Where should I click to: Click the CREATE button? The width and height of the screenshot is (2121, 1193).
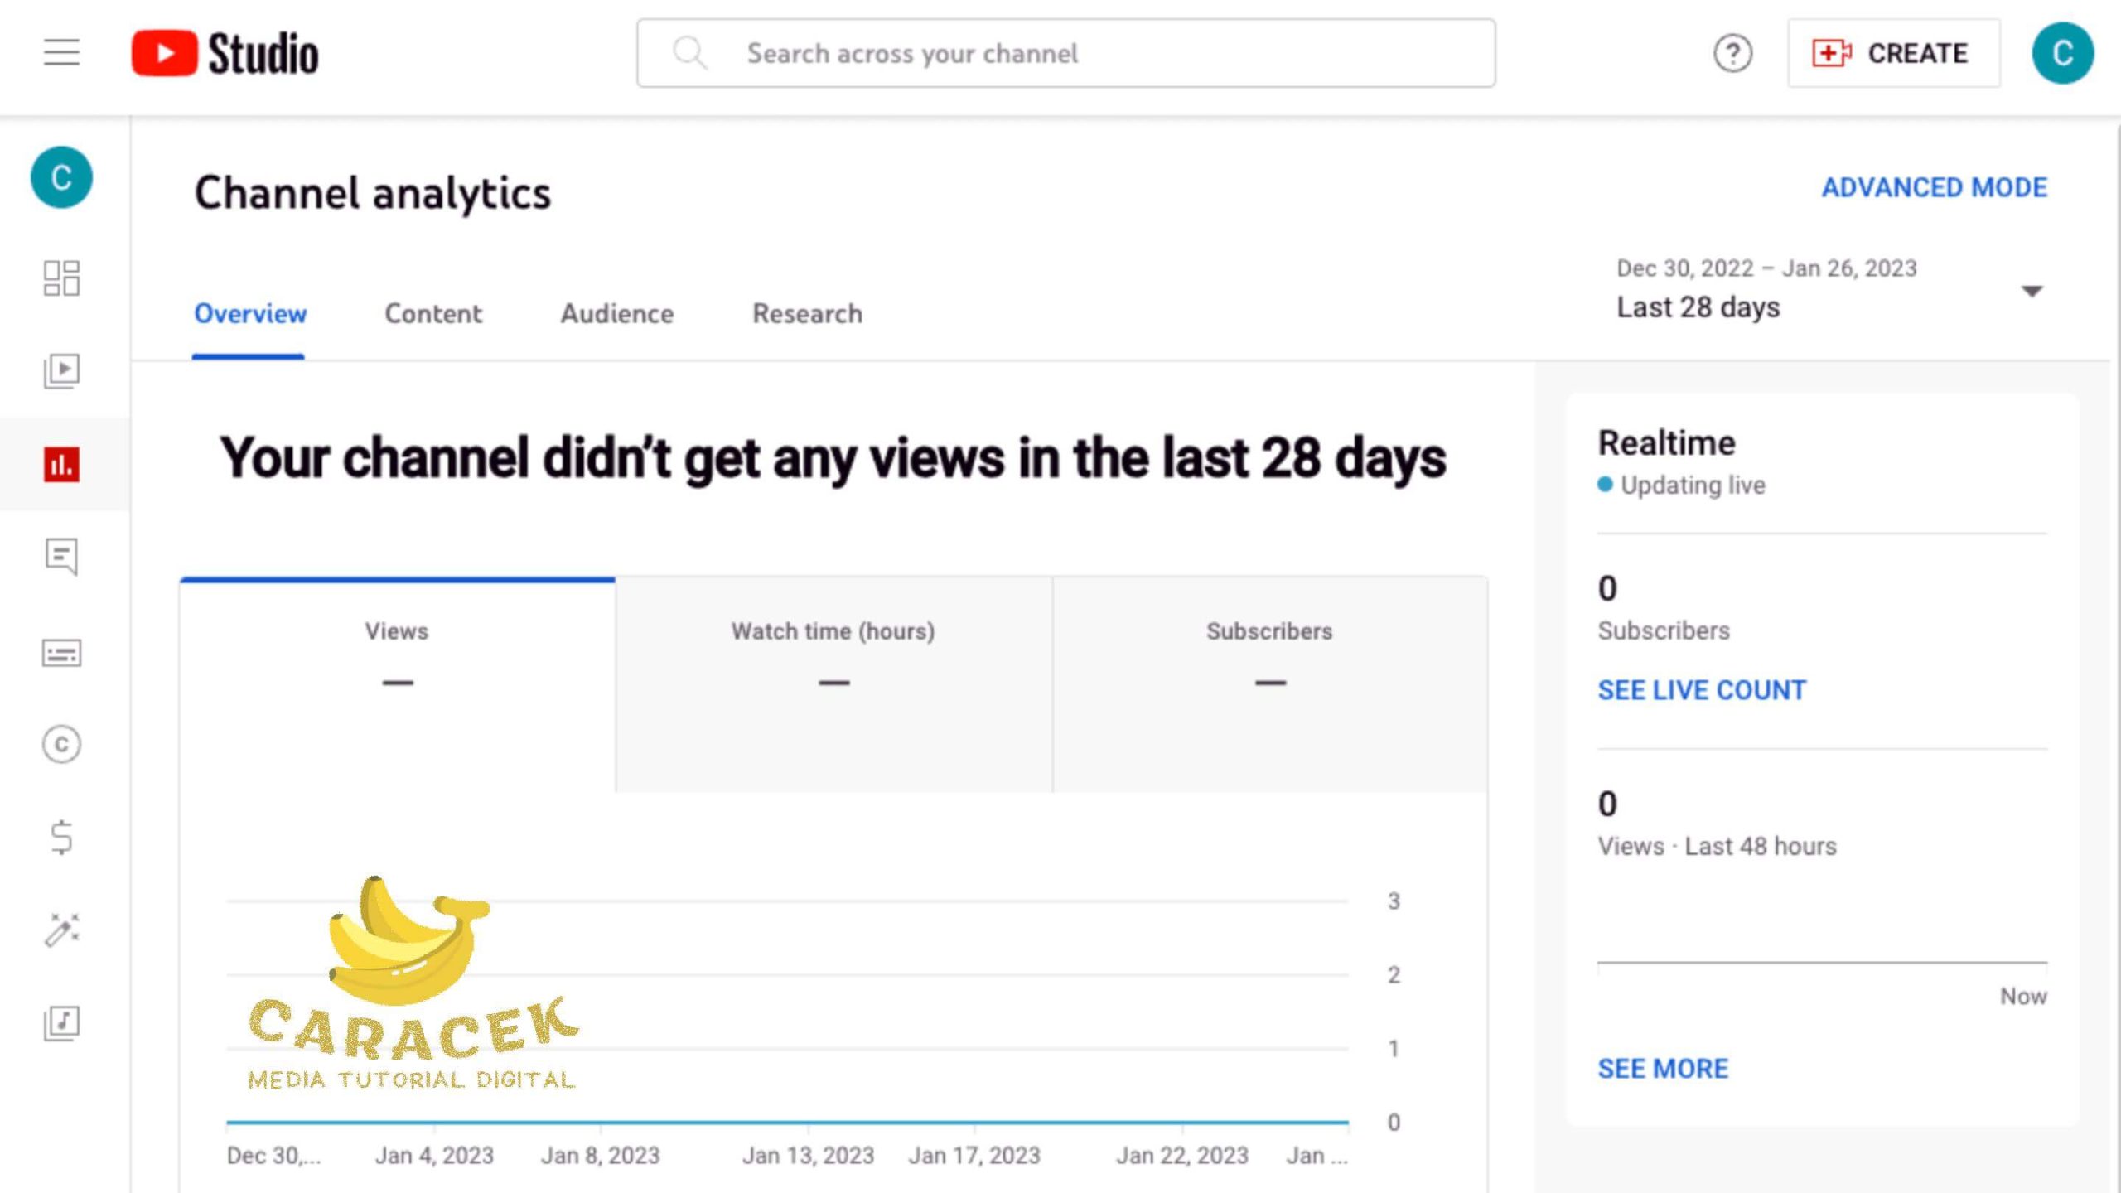point(1893,54)
